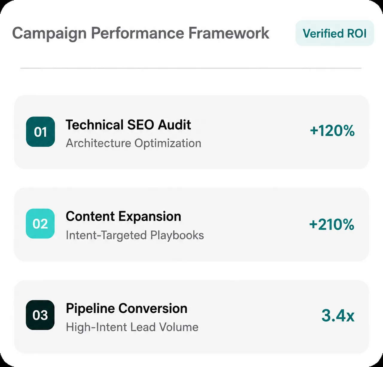Click the horizontal divider under the heading
383x367 pixels.
[191, 68]
